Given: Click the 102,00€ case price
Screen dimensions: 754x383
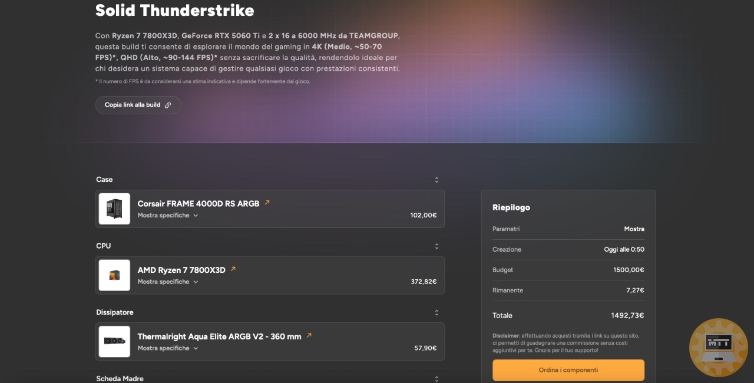Looking at the screenshot, I should point(424,216).
